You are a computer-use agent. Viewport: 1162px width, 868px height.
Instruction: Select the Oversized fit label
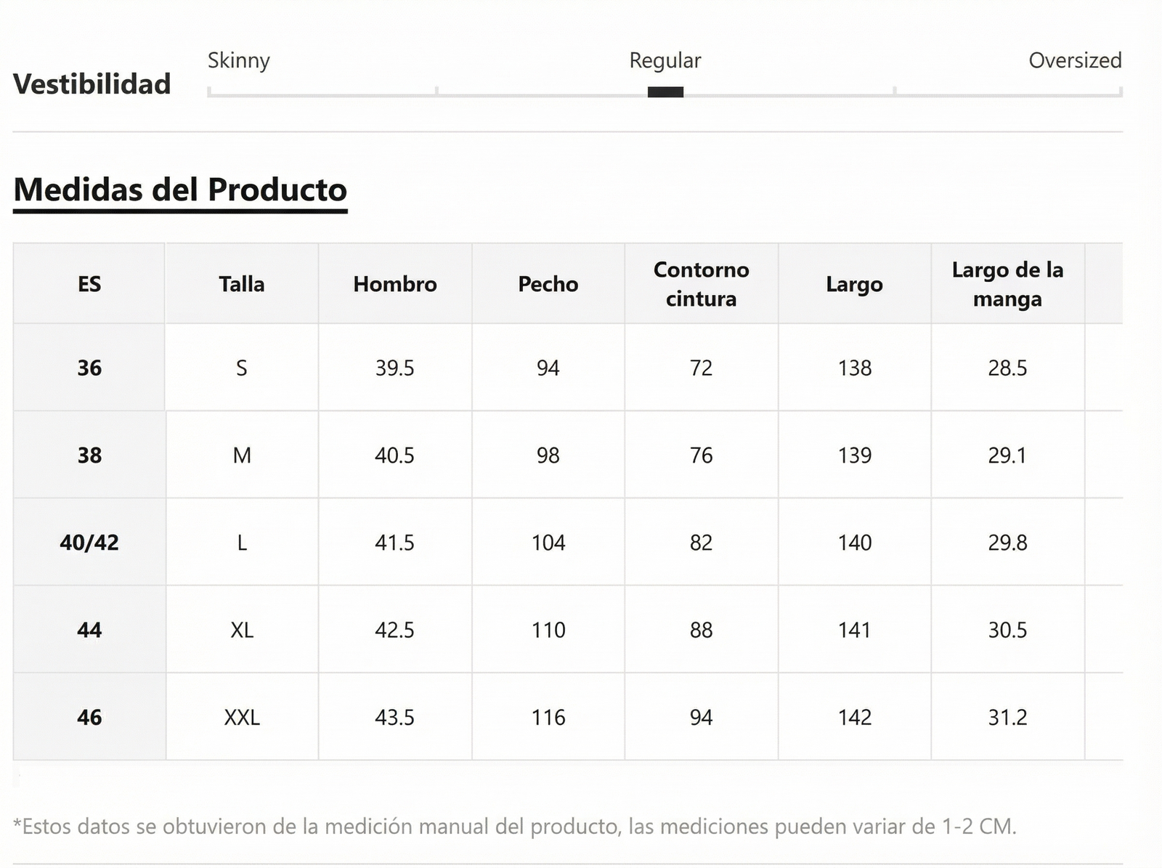coord(1075,60)
